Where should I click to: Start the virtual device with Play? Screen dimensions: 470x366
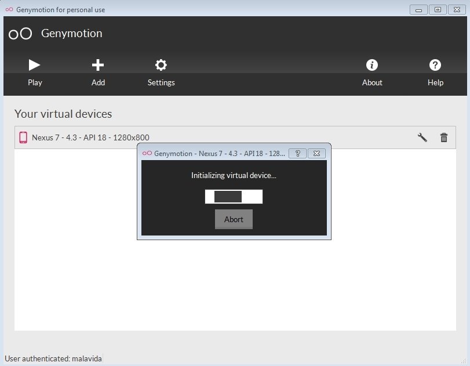(34, 73)
